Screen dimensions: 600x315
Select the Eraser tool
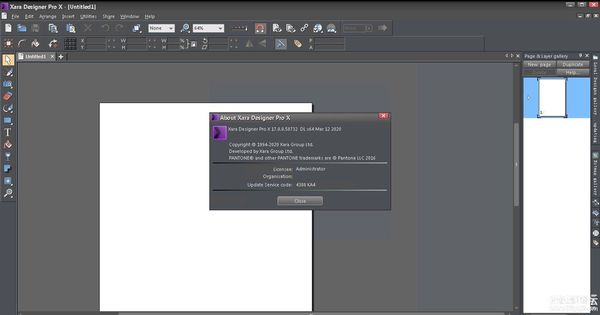[8, 96]
